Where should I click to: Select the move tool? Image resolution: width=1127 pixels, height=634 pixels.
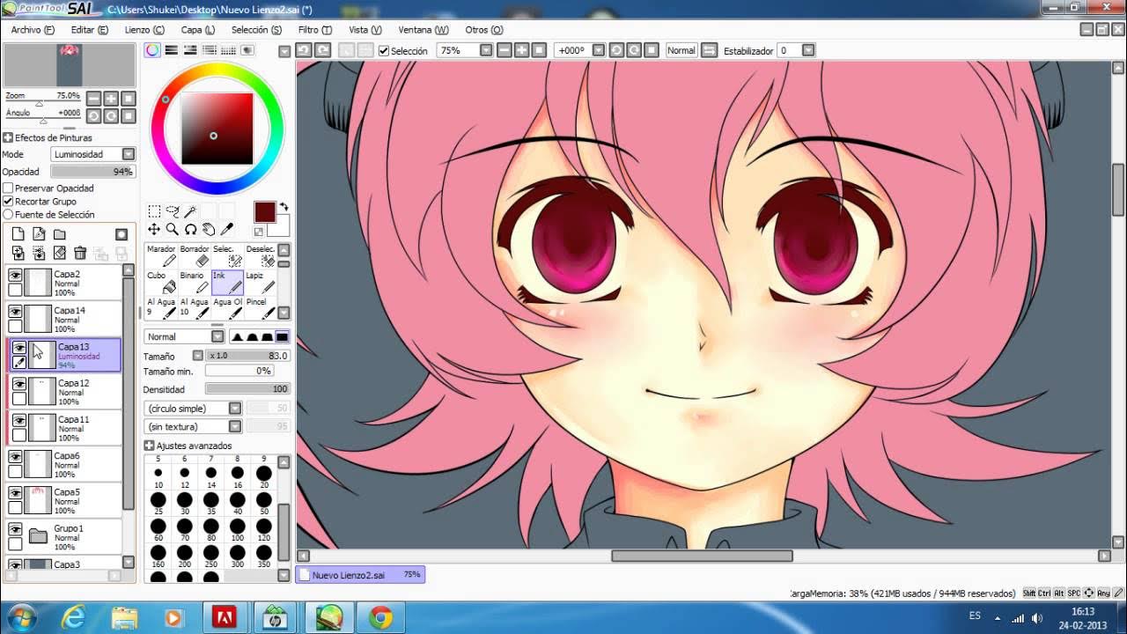pyautogui.click(x=154, y=230)
